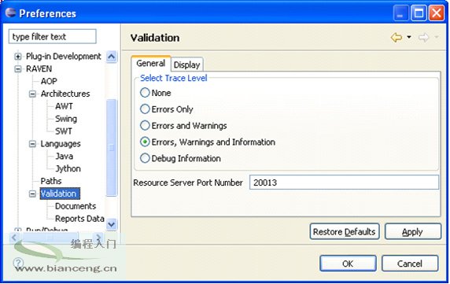The image size is (450, 284).
Task: Minimize the Preferences window
Action: click(400, 13)
